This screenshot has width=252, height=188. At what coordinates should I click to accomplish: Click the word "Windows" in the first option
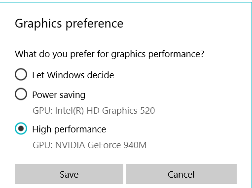[66, 75]
